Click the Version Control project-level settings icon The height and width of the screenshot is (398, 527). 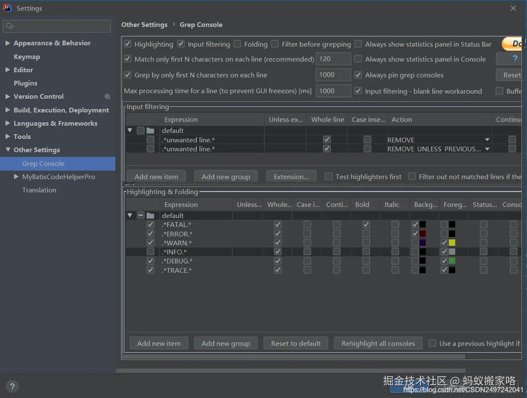(107, 97)
